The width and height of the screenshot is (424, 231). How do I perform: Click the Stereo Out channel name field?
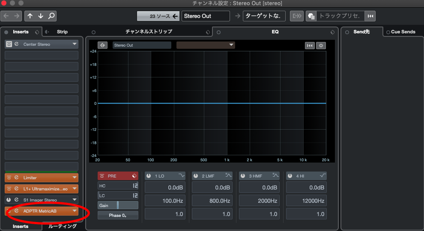click(x=206, y=16)
